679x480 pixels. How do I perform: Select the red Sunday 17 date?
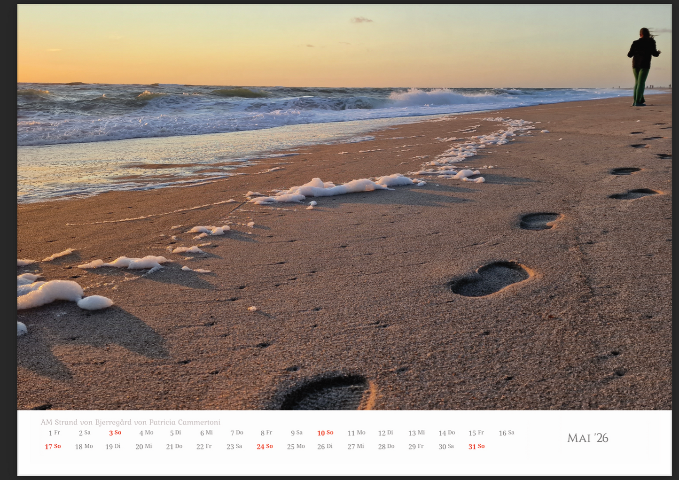point(53,447)
